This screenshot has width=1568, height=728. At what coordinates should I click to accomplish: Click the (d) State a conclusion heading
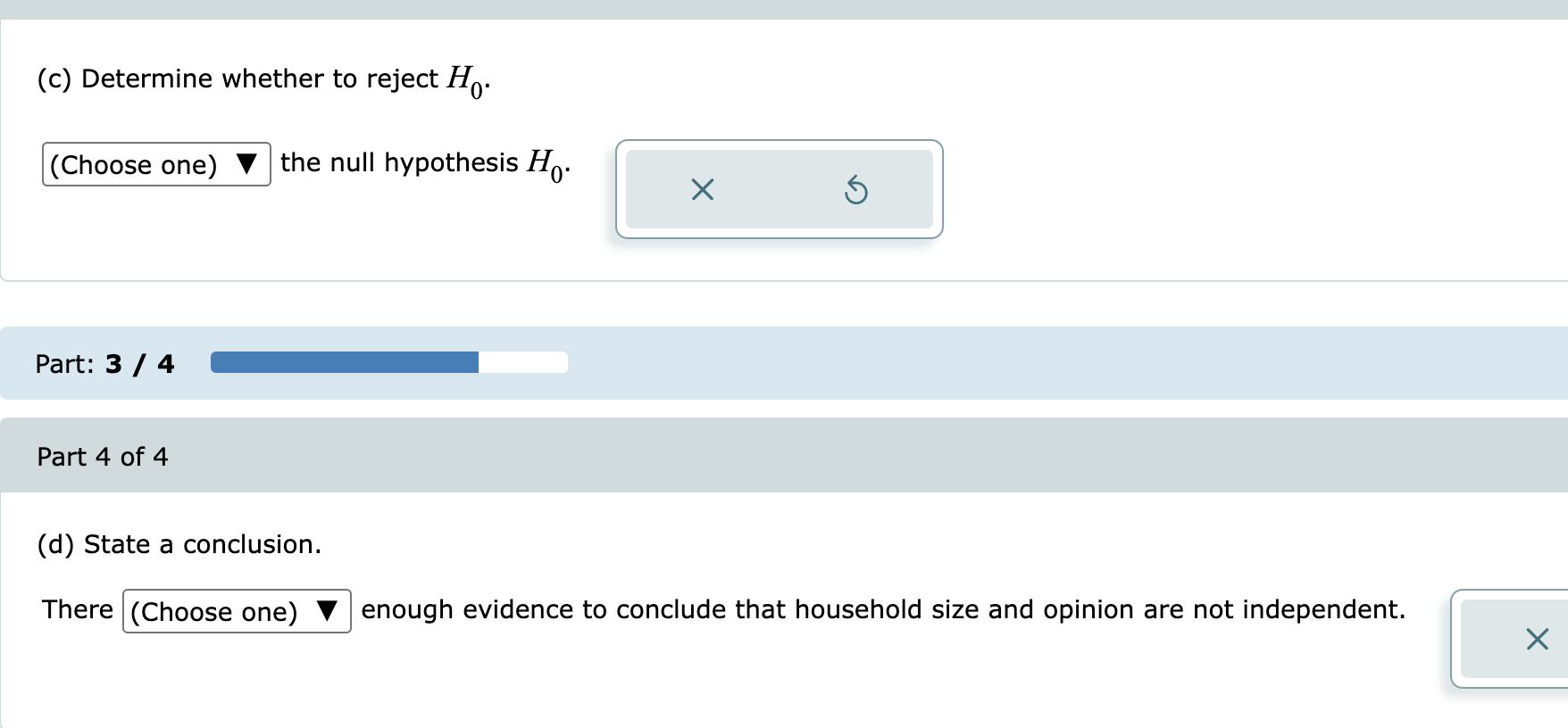pos(179,544)
